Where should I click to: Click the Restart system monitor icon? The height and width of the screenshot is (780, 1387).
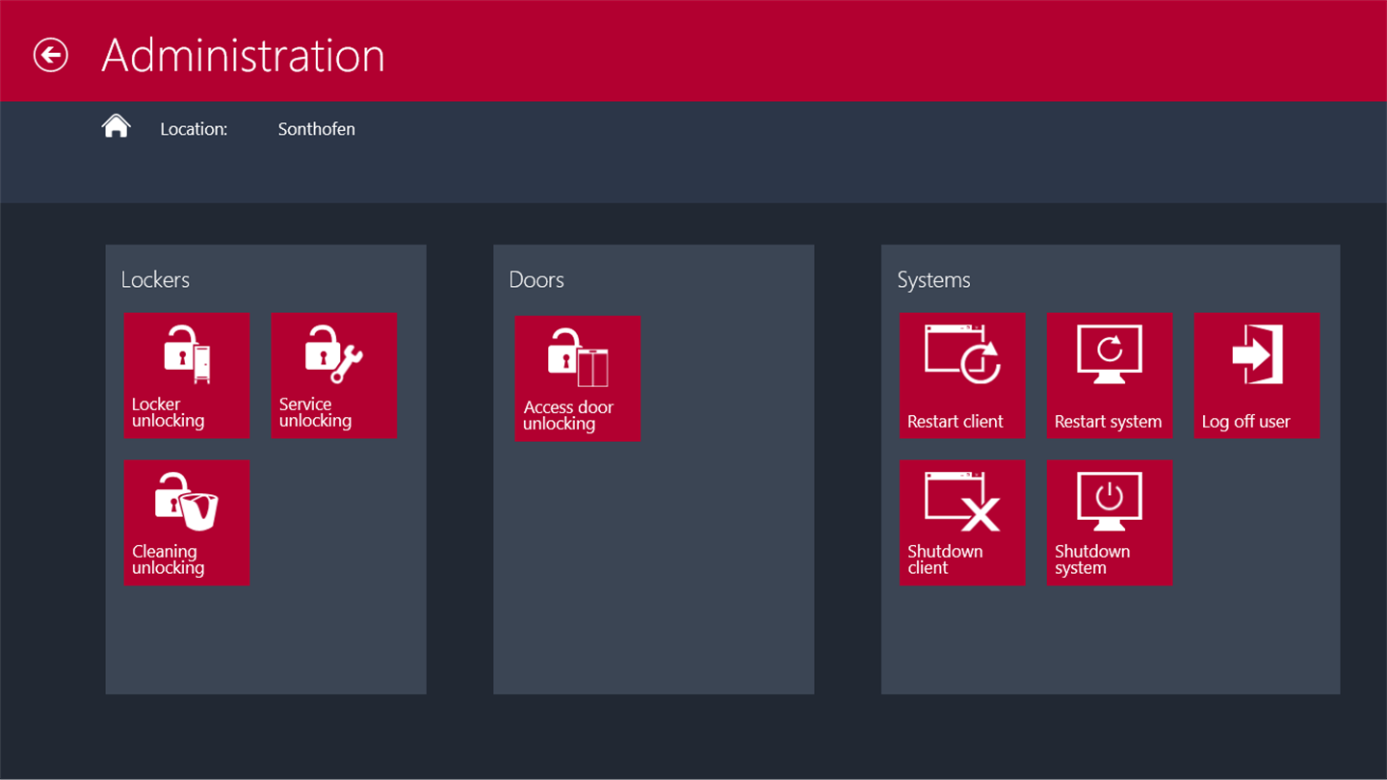pos(1109,354)
